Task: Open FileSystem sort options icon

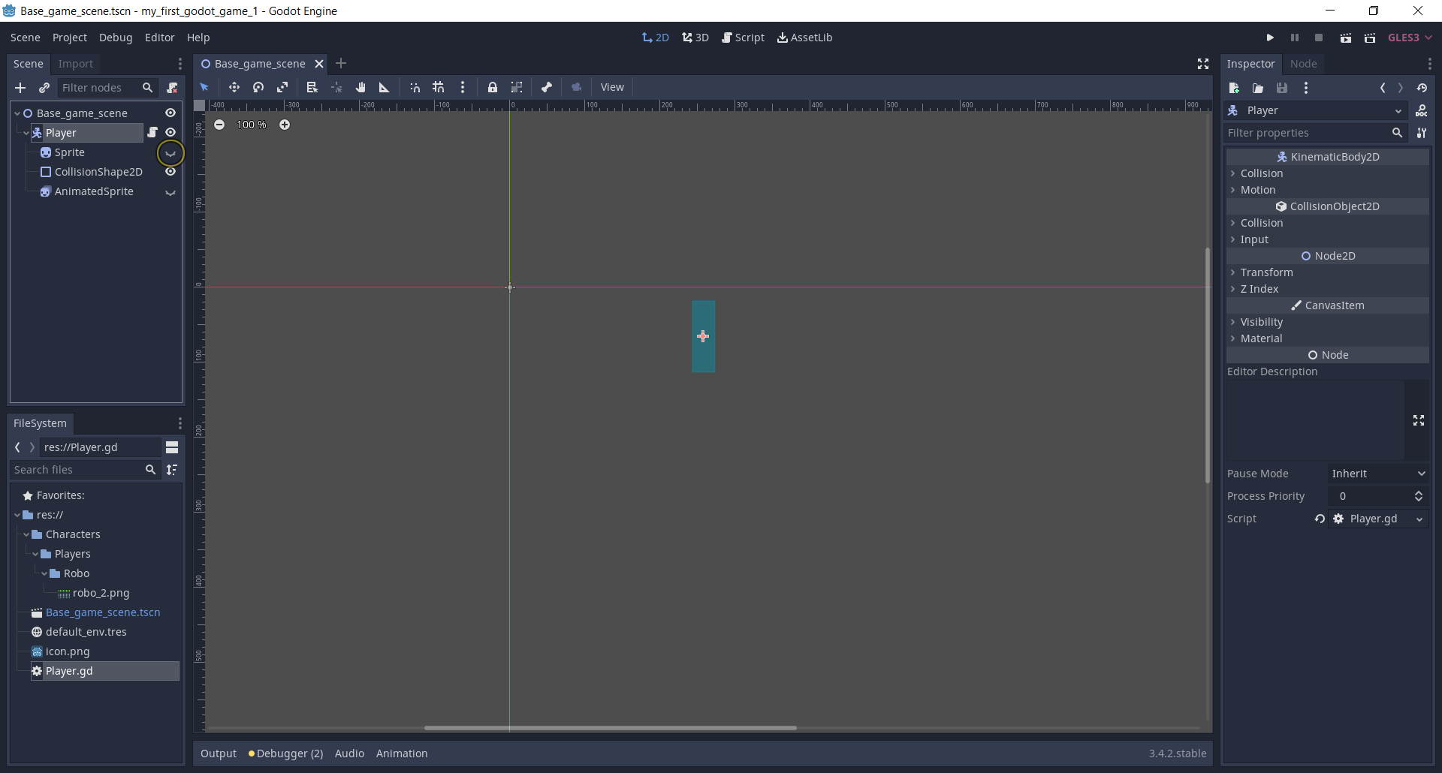Action: [172, 470]
